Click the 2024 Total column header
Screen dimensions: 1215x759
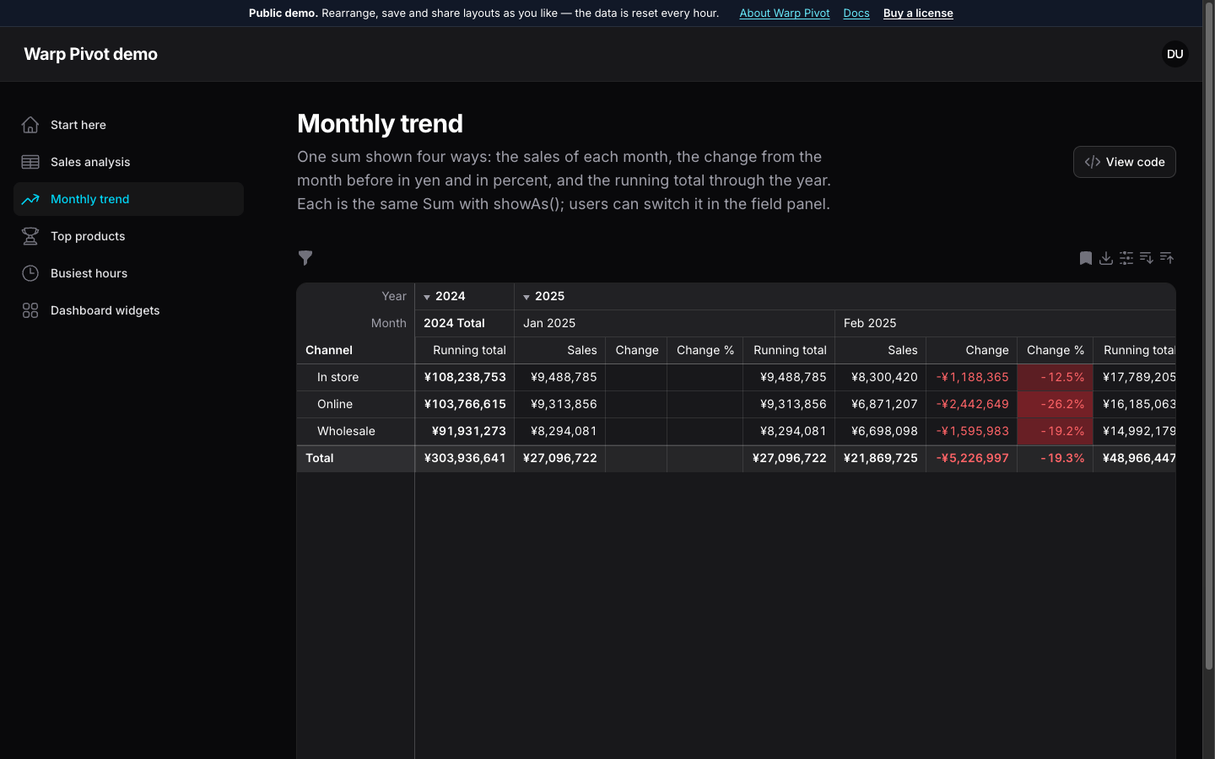pyautogui.click(x=465, y=323)
